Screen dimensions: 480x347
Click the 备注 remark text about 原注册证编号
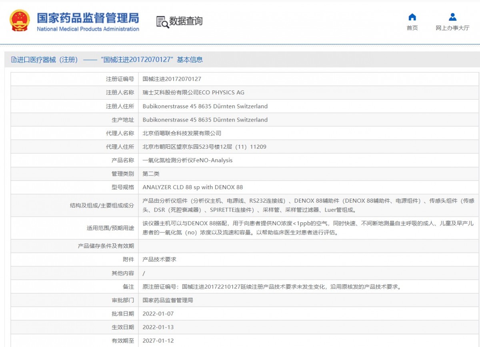click(272, 287)
